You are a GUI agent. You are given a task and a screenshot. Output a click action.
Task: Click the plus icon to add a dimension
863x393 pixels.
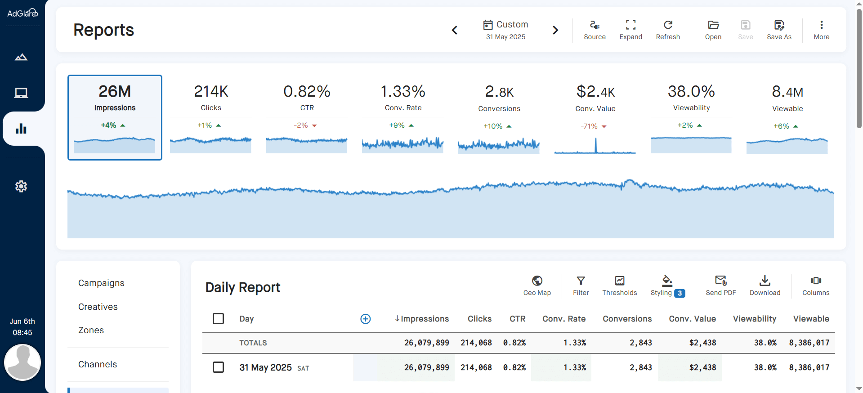tap(366, 319)
